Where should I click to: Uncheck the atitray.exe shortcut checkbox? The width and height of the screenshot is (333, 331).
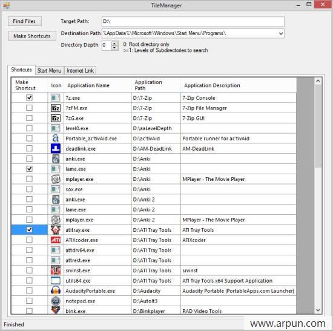coord(29,230)
